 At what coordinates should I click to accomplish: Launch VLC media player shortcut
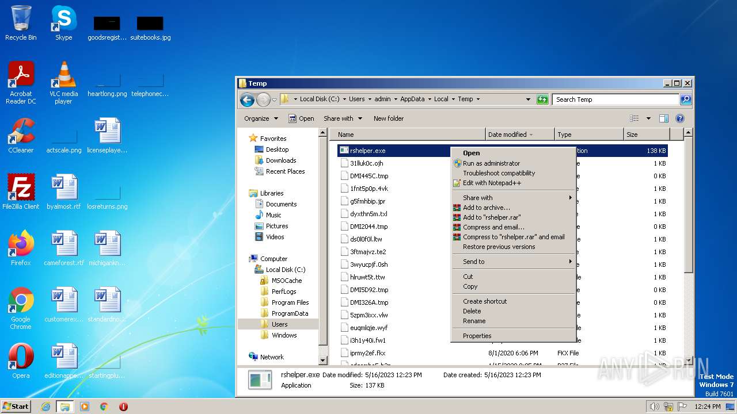tap(63, 83)
